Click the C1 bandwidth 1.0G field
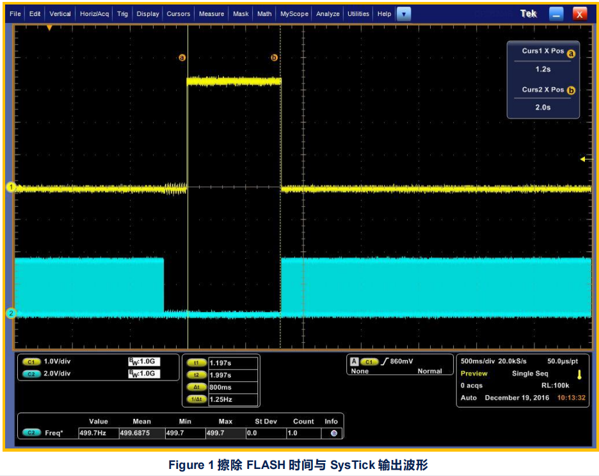This screenshot has height=476, width=599. (144, 361)
